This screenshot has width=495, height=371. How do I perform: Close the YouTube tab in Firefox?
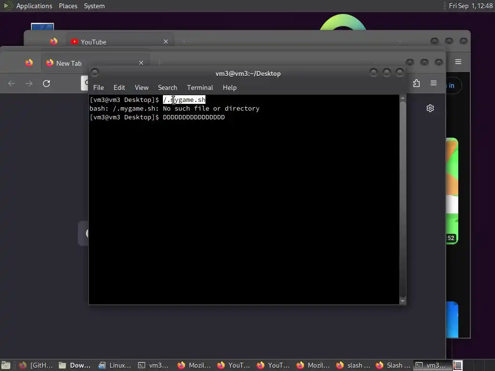[x=166, y=42]
